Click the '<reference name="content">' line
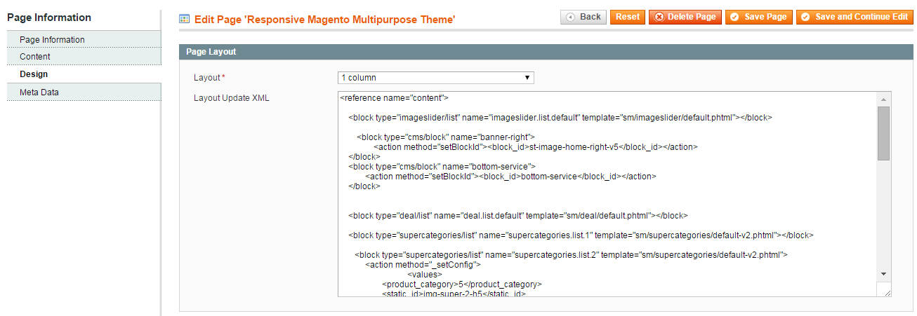 point(395,98)
